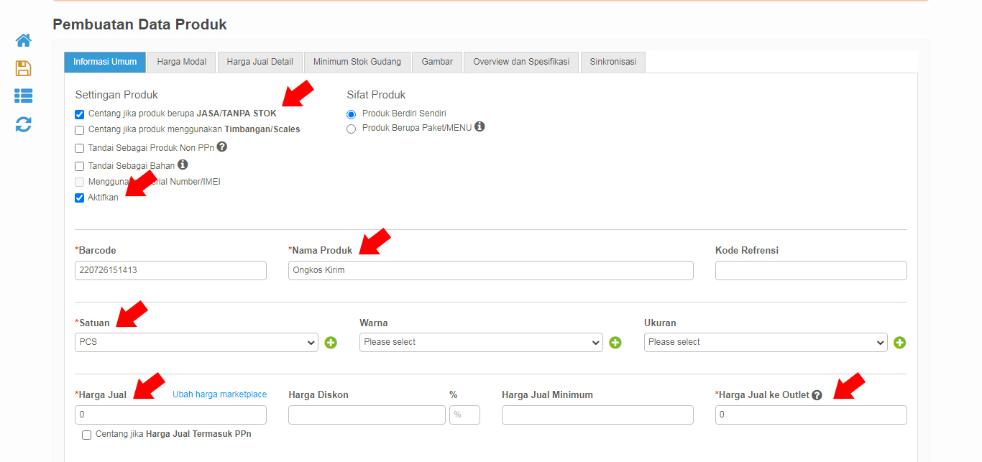982x462 pixels.
Task: Open the product list icon in the sidebar
Action: tap(23, 96)
